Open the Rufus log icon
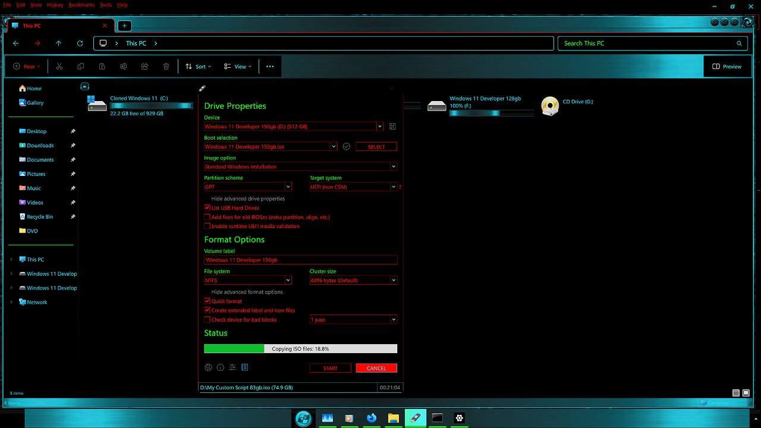This screenshot has width=761, height=428. click(x=244, y=367)
